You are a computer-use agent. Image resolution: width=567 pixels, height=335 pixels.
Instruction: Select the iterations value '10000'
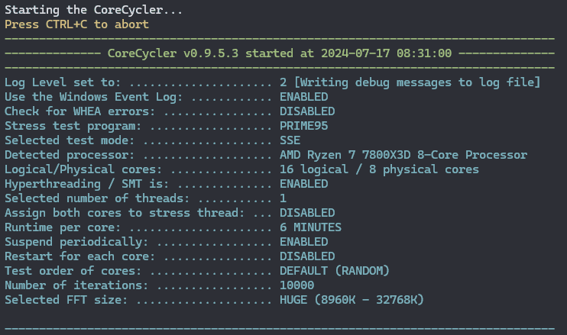click(x=297, y=285)
